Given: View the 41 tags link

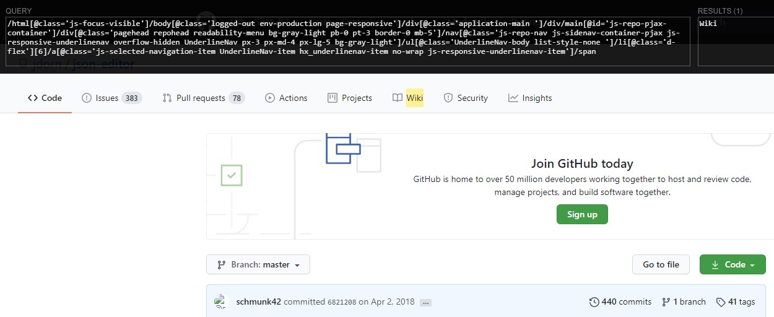Looking at the screenshot, I should (736, 302).
